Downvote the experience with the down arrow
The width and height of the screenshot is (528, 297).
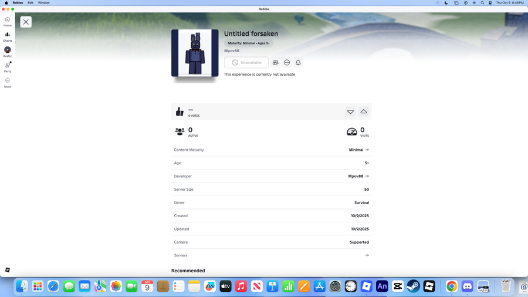(351, 112)
